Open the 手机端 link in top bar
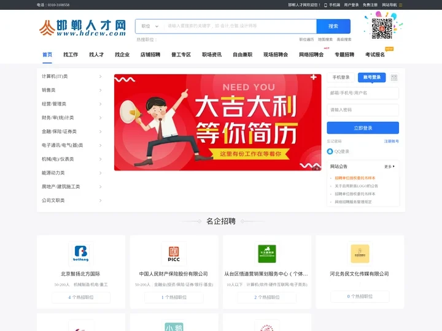Image resolution: width=442 pixels, height=331 pixels. (335, 5)
